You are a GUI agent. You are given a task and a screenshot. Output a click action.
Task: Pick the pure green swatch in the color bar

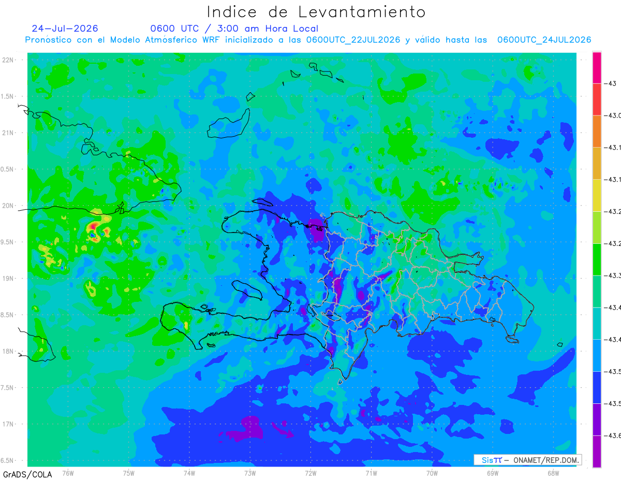click(597, 259)
